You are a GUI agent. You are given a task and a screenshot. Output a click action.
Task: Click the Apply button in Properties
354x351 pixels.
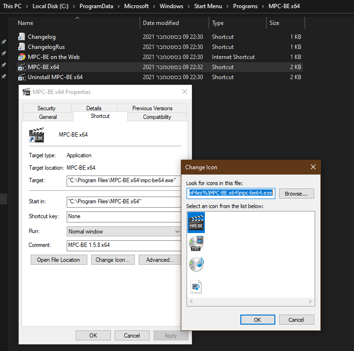click(171, 336)
